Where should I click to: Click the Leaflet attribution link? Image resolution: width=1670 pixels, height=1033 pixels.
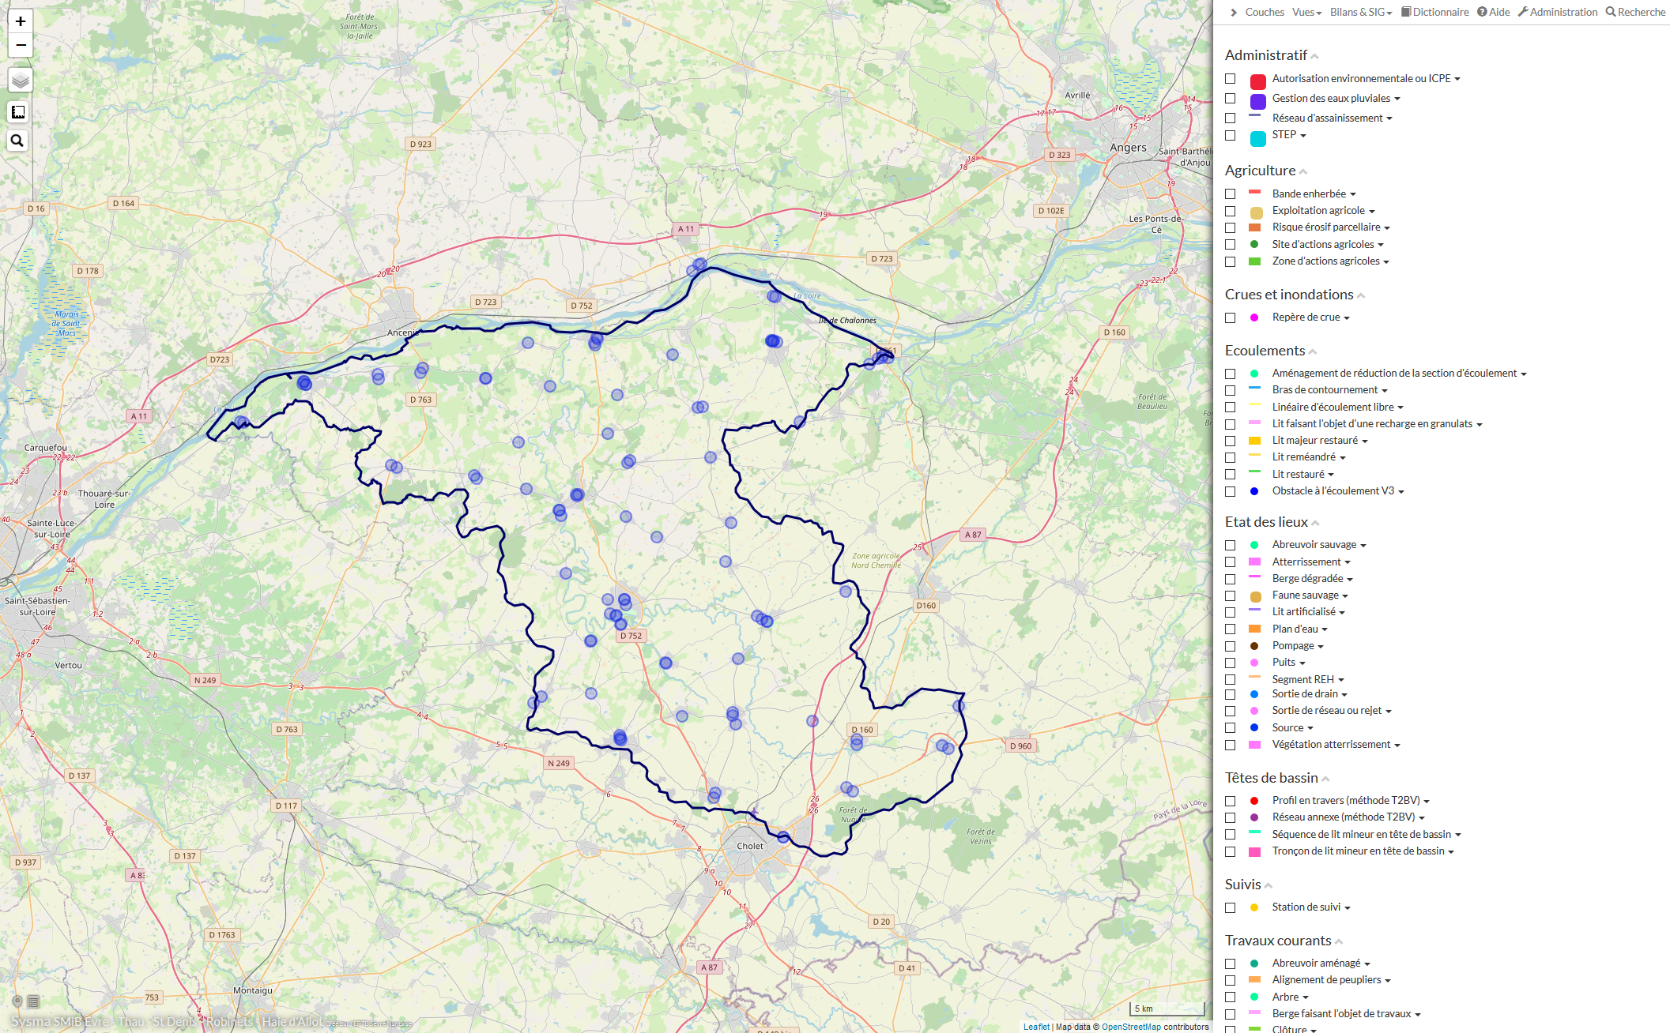coord(1036,1027)
